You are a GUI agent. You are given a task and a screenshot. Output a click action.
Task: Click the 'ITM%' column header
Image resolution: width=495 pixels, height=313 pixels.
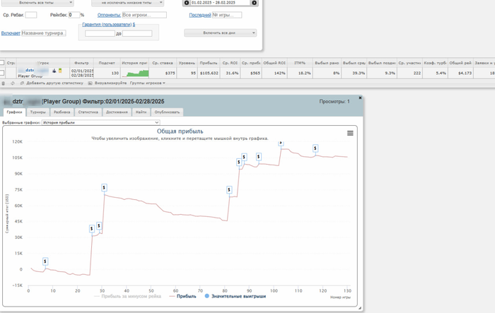[x=300, y=63]
